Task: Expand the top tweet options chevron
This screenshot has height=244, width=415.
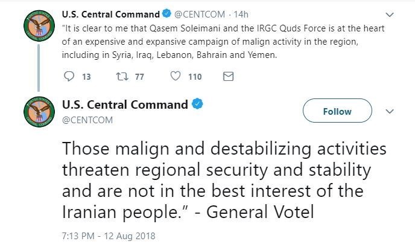Action: point(390,14)
